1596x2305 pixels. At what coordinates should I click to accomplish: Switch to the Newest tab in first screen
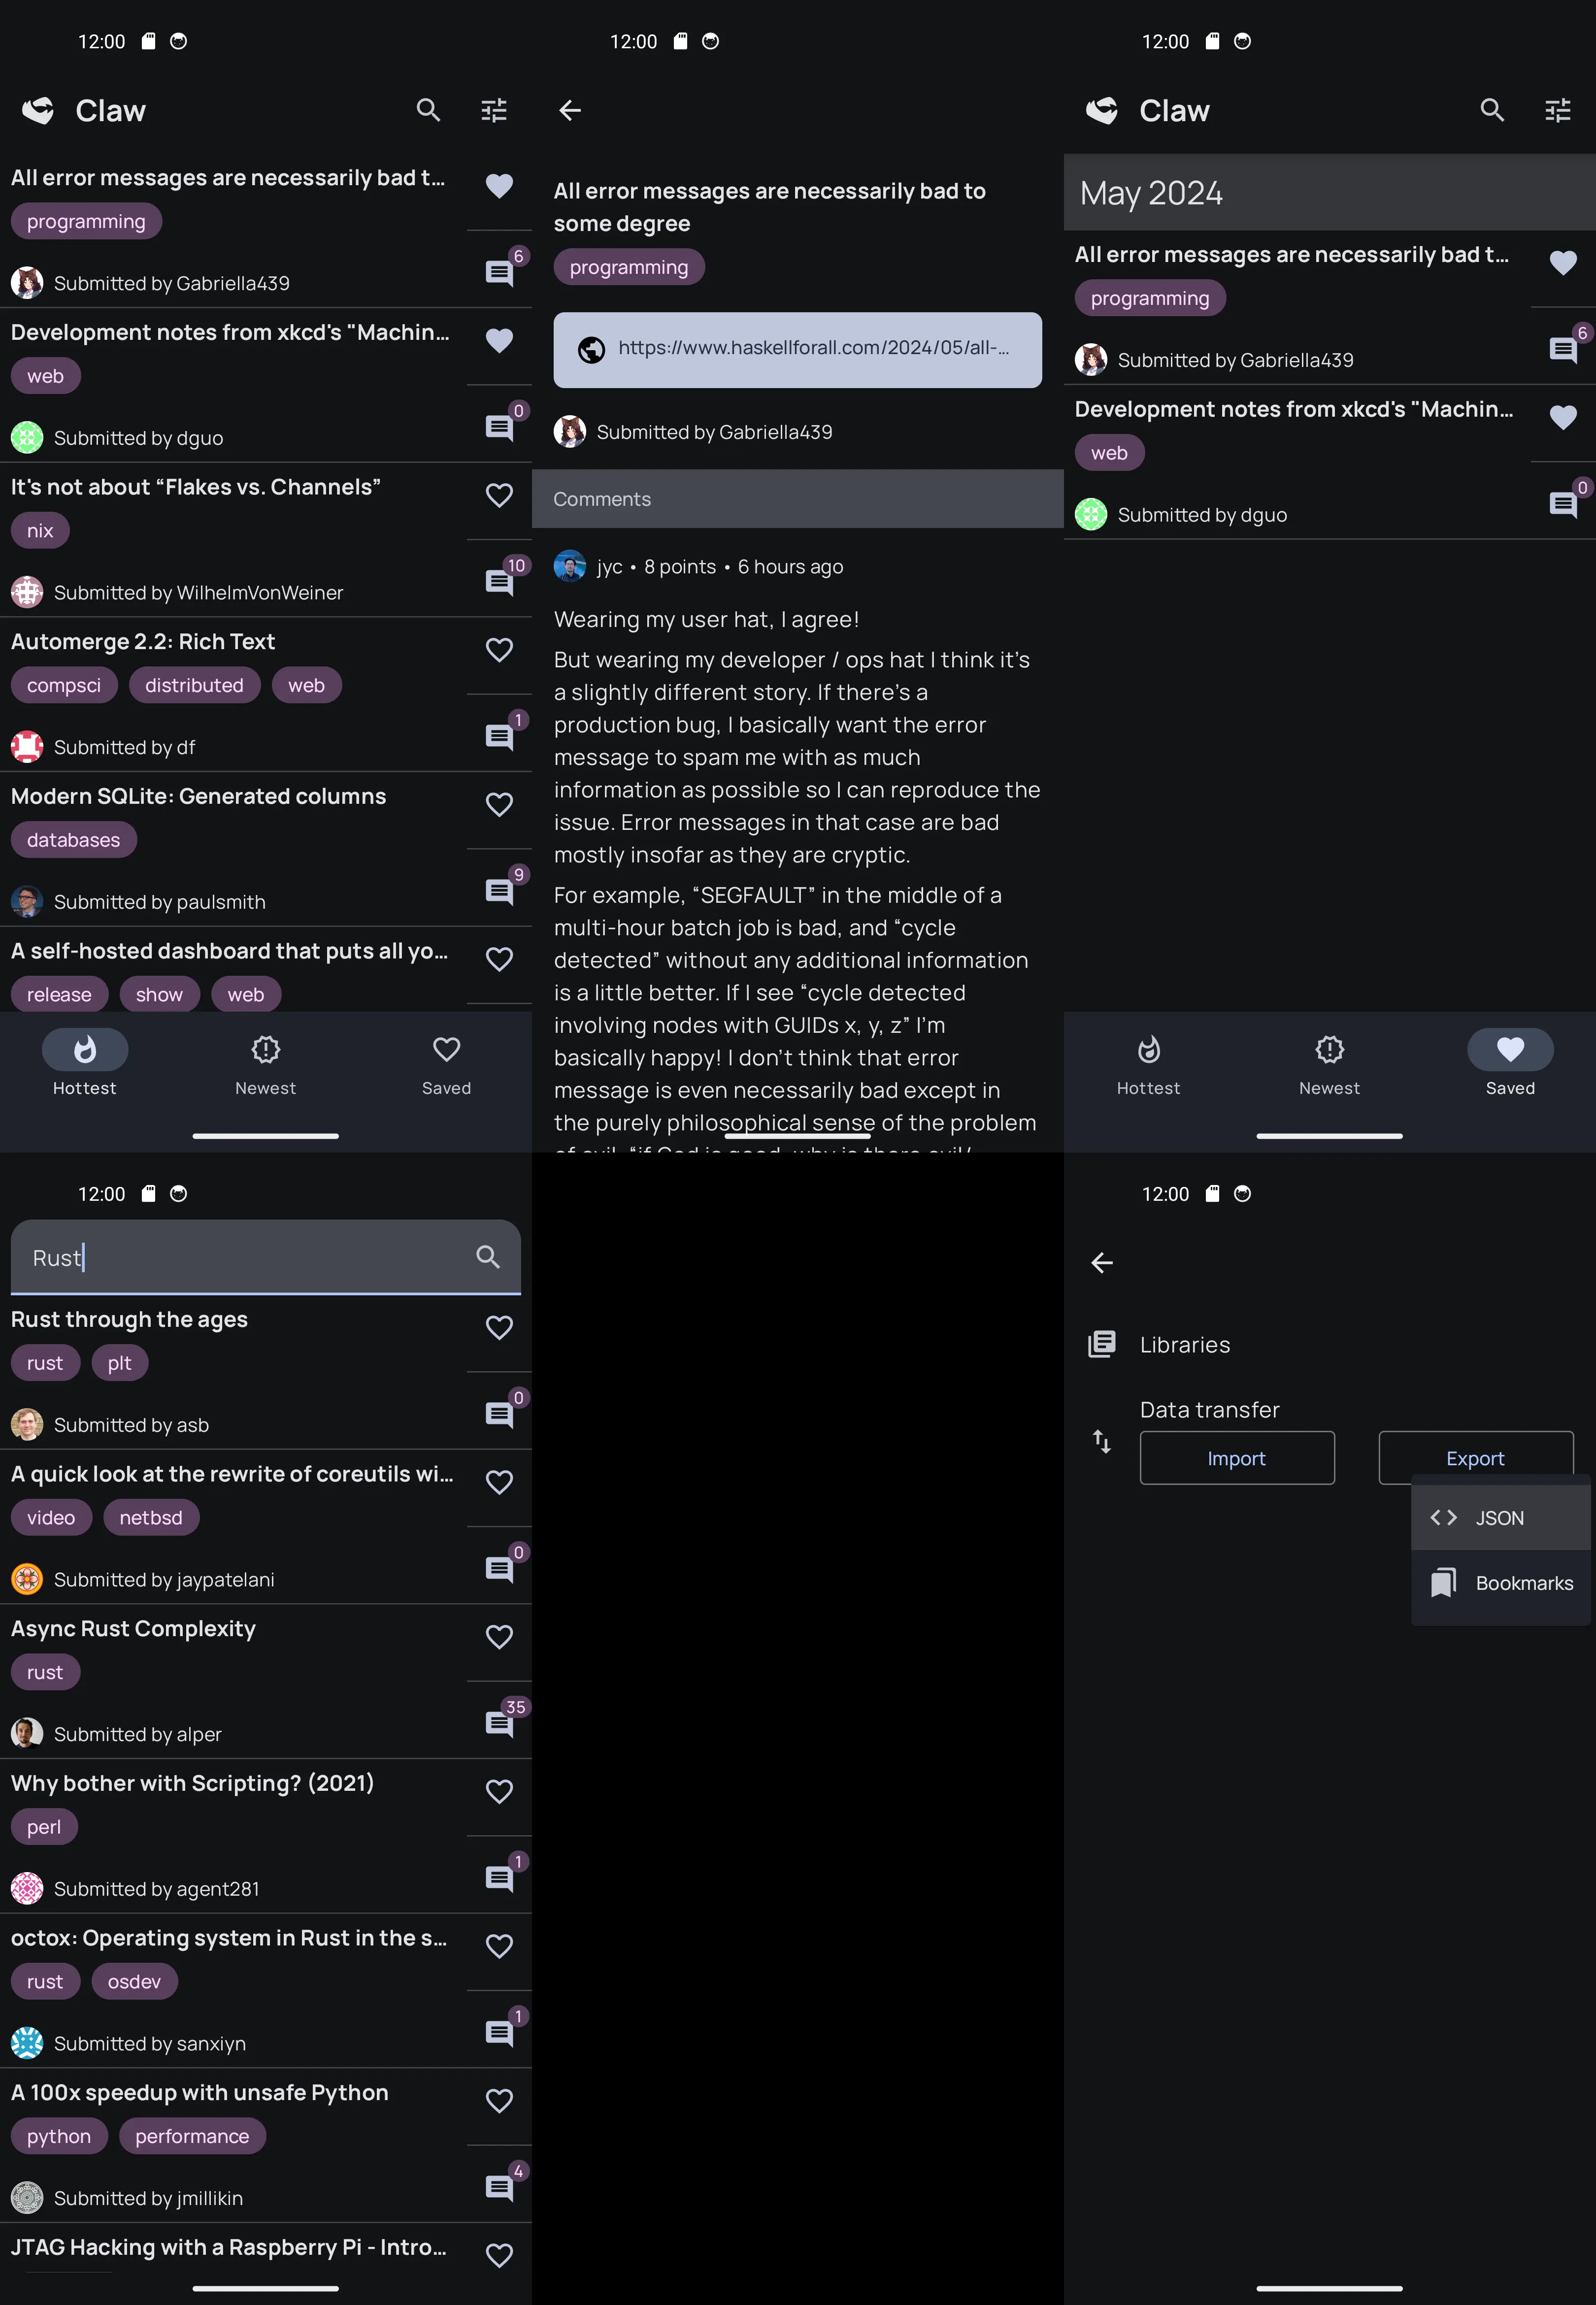point(266,1064)
